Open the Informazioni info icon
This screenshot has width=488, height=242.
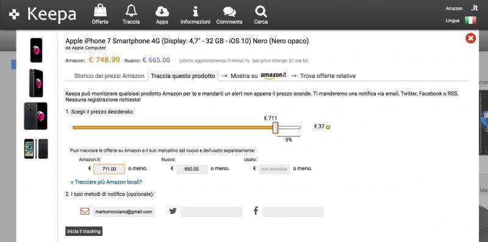pyautogui.click(x=195, y=12)
